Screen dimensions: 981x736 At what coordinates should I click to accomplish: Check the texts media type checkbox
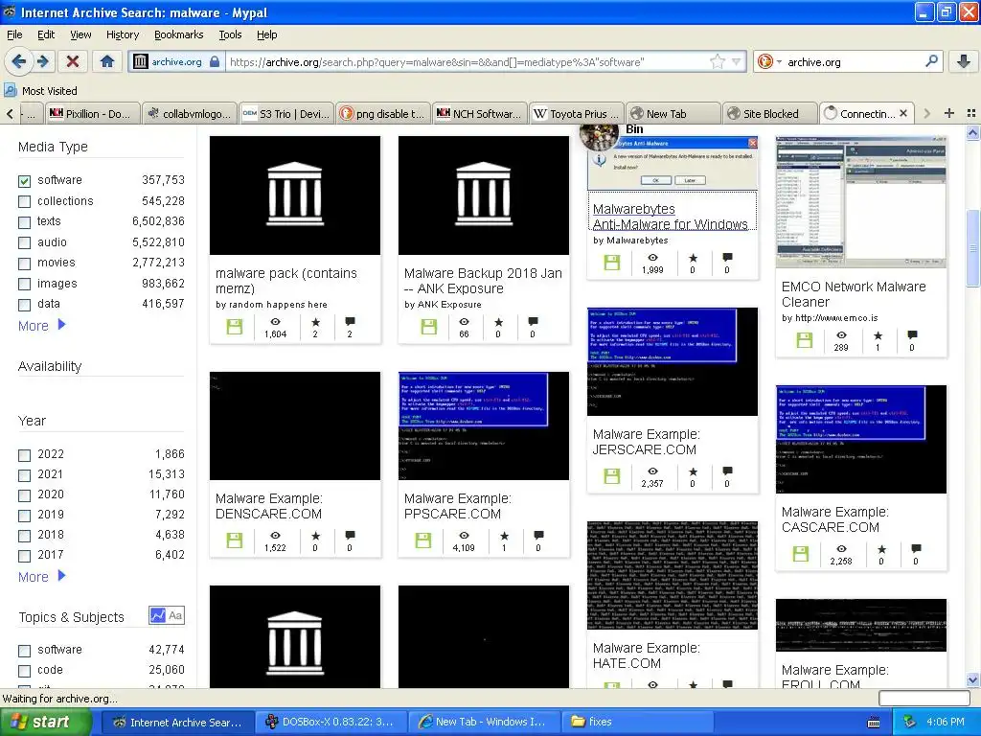(24, 222)
